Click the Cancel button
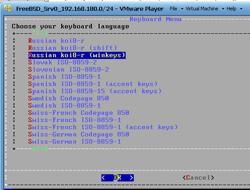250x190 pixels. [x=198, y=177]
